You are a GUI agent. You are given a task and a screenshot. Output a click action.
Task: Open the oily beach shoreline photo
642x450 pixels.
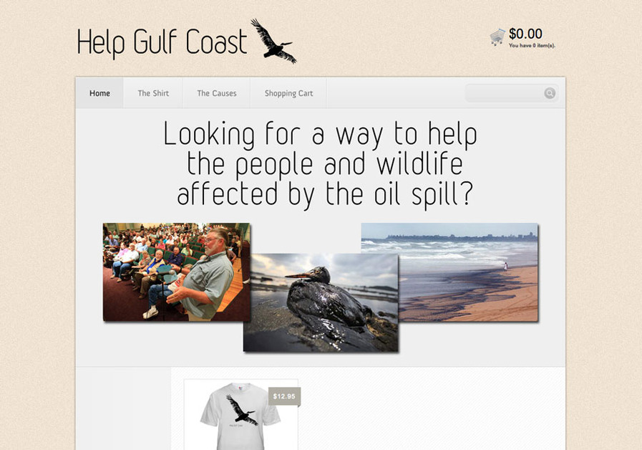click(x=449, y=272)
